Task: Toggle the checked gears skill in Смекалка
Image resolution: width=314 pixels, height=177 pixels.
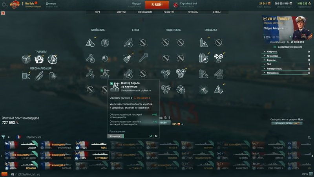Action: click(x=219, y=58)
